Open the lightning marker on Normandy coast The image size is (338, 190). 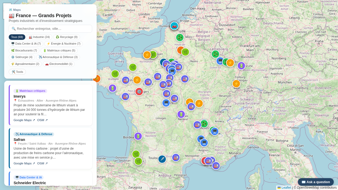(x=147, y=55)
